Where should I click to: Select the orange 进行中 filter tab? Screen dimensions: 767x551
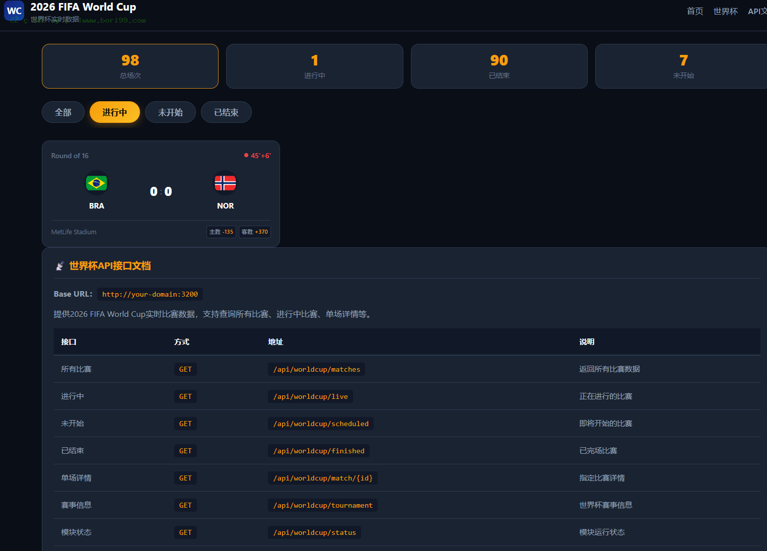[x=115, y=112]
